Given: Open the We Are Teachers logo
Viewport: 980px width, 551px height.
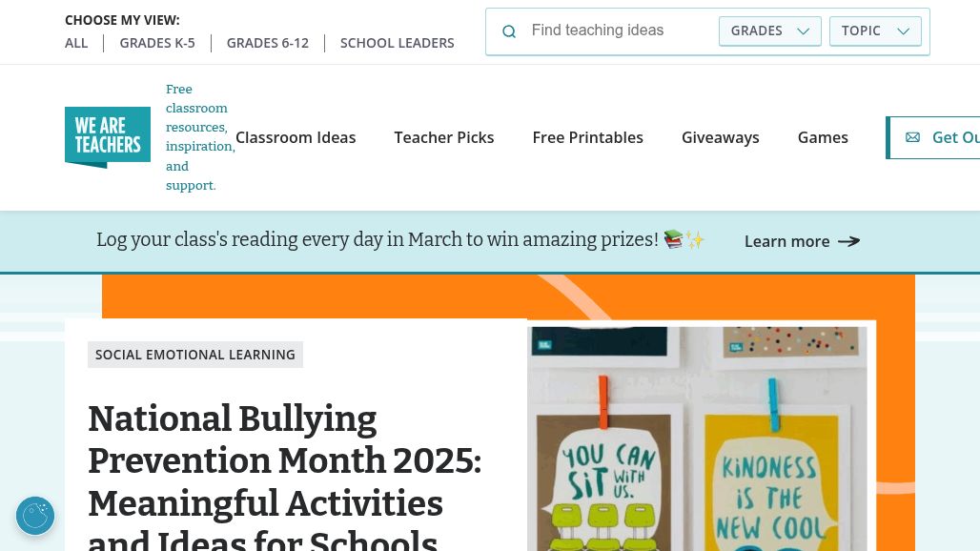Looking at the screenshot, I should click(108, 137).
